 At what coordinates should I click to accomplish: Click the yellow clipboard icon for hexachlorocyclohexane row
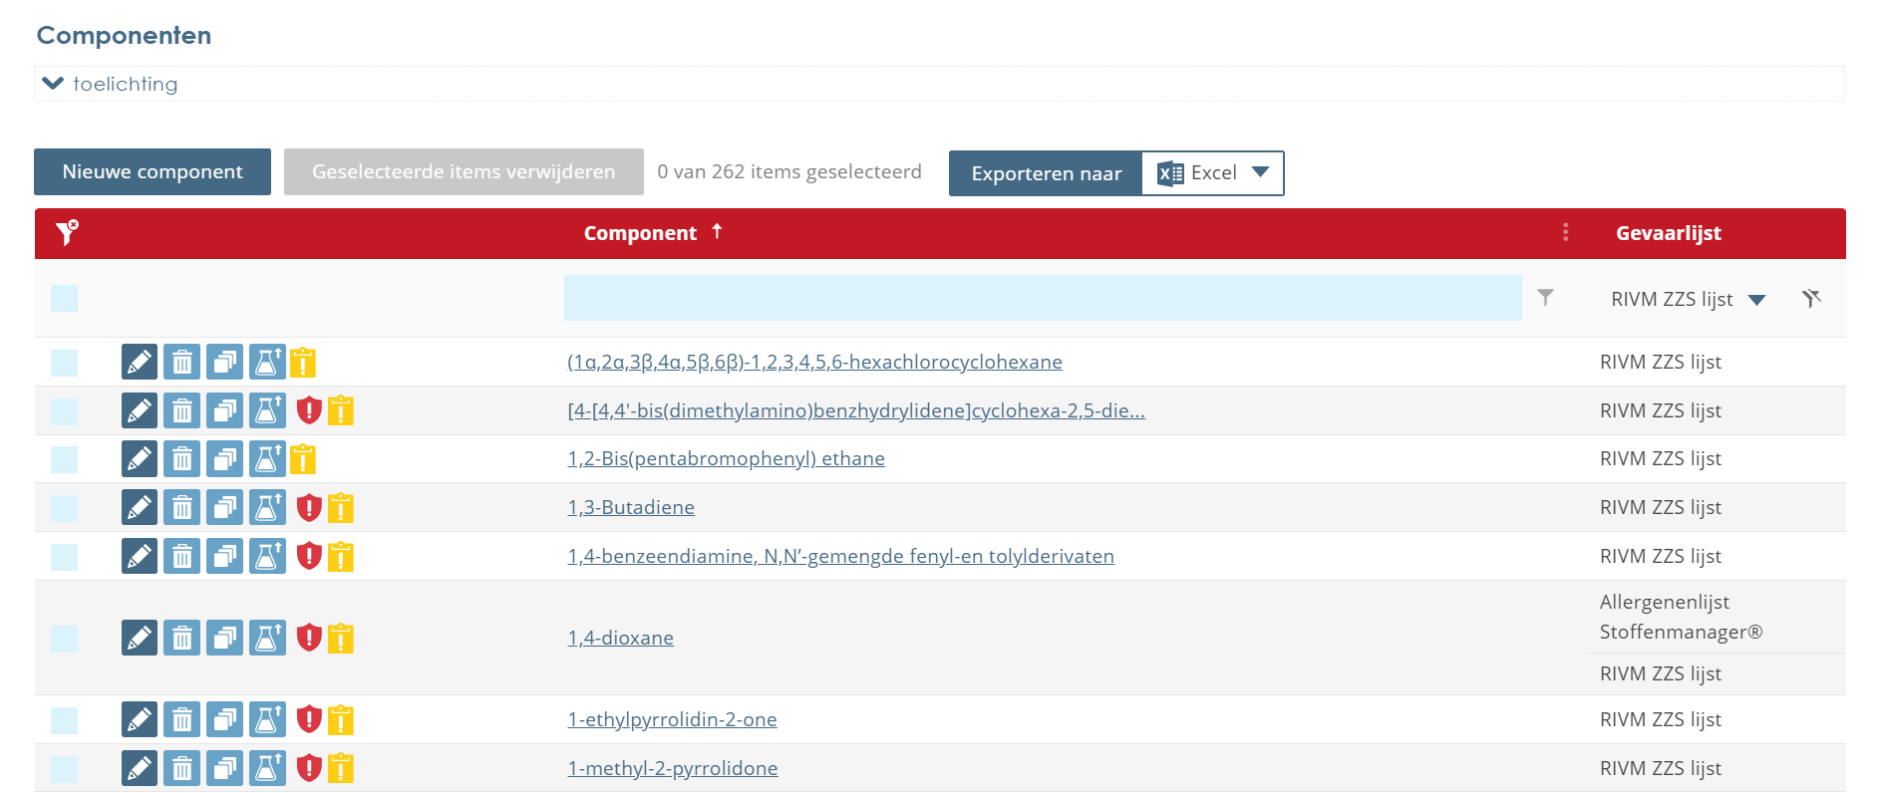[x=303, y=363]
